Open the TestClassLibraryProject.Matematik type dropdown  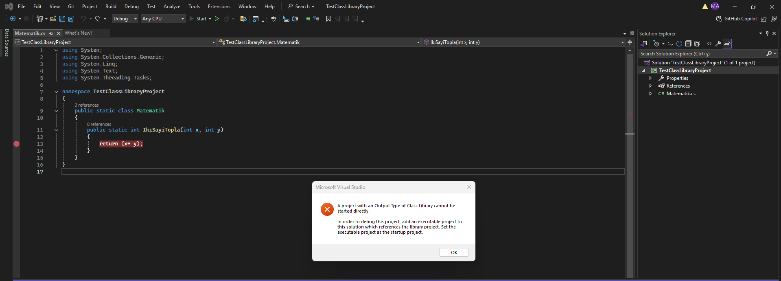pyautogui.click(x=319, y=42)
